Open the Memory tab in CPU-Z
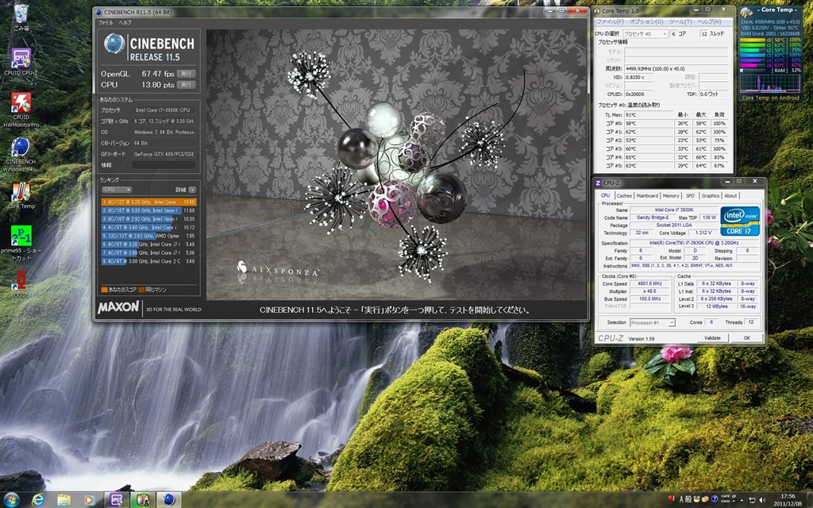This screenshot has width=813, height=508. click(x=671, y=195)
